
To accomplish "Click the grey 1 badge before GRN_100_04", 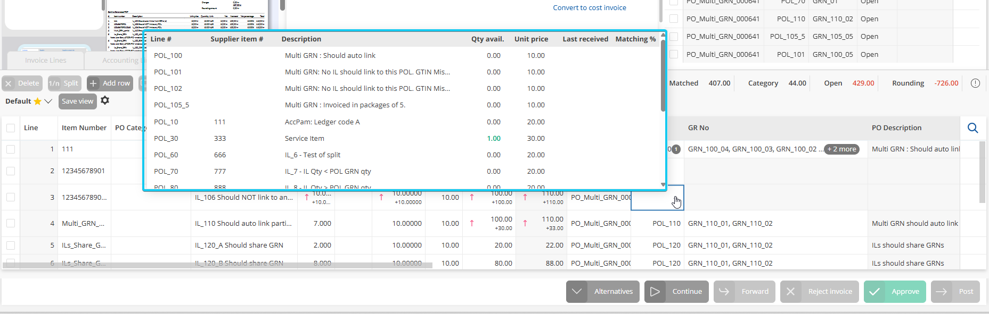I will tap(676, 149).
